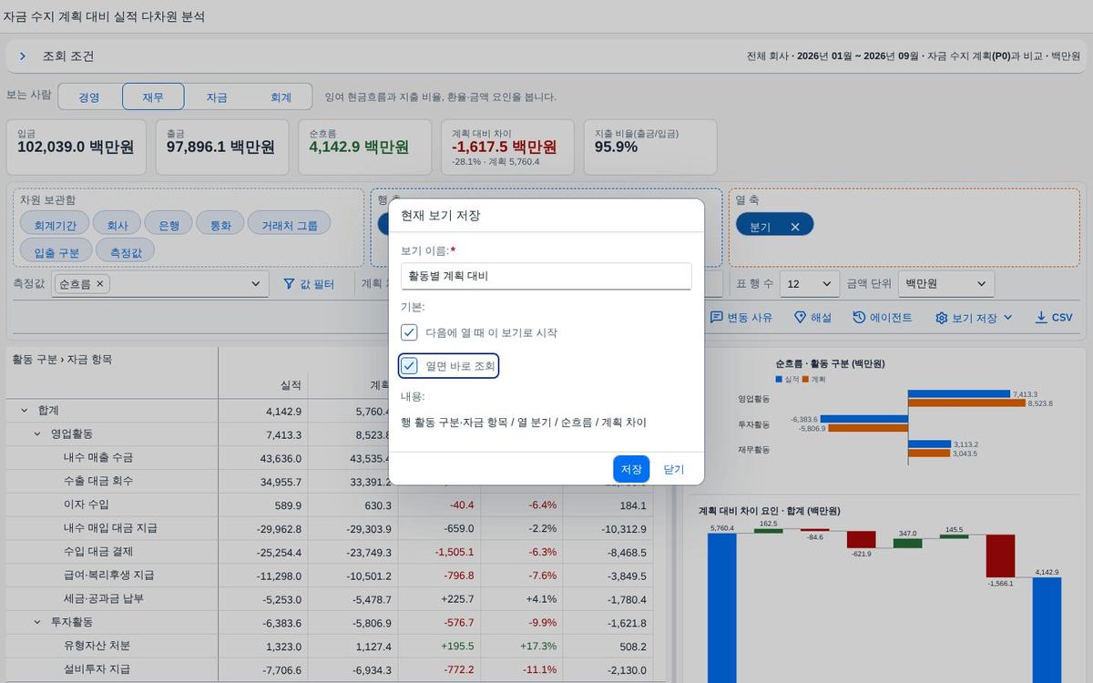Select the 설비투자 지급 row label

[x=97, y=669]
